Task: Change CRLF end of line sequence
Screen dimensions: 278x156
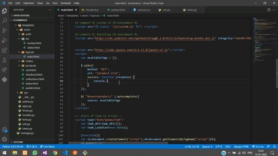Action: [228, 146]
